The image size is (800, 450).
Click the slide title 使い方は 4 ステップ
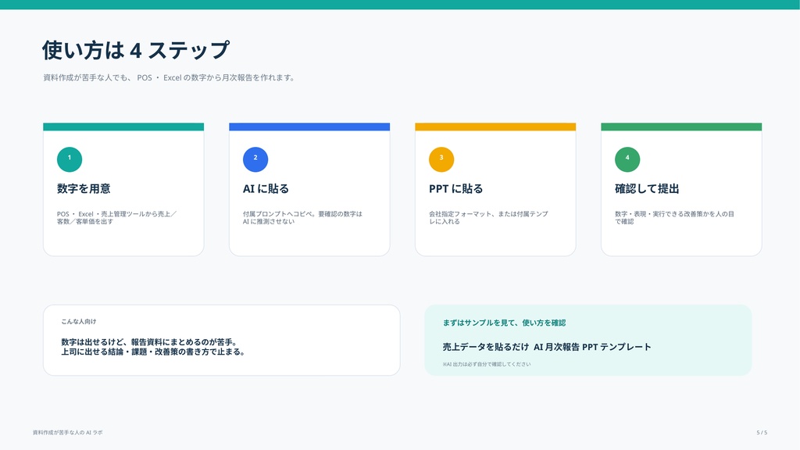[136, 50]
